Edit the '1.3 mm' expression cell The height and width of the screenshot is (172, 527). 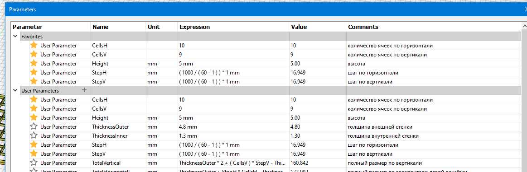pyautogui.click(x=233, y=136)
